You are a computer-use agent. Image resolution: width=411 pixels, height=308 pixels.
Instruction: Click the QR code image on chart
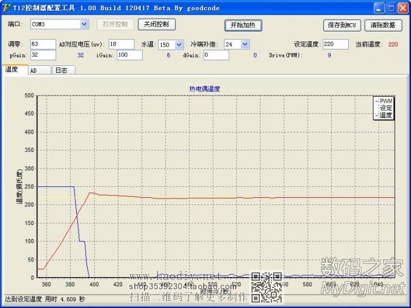267,287
